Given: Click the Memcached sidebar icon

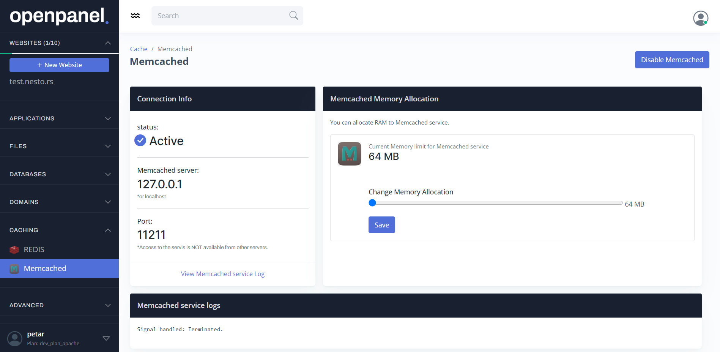Looking at the screenshot, I should pos(14,269).
